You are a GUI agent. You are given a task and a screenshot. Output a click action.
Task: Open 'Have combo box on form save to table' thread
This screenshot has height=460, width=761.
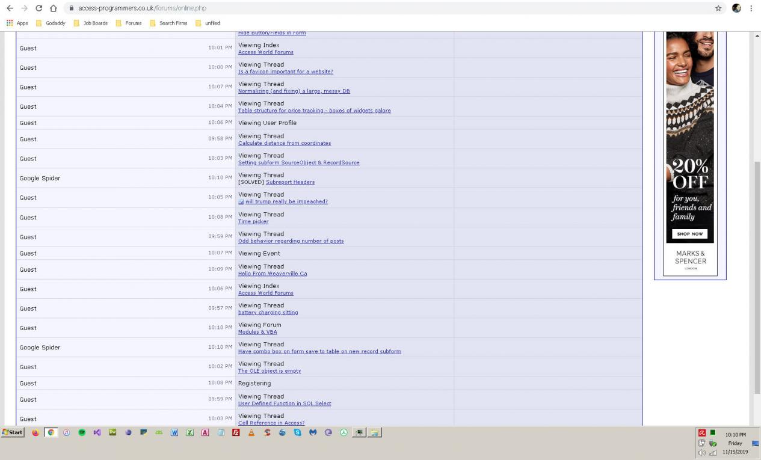pyautogui.click(x=319, y=352)
